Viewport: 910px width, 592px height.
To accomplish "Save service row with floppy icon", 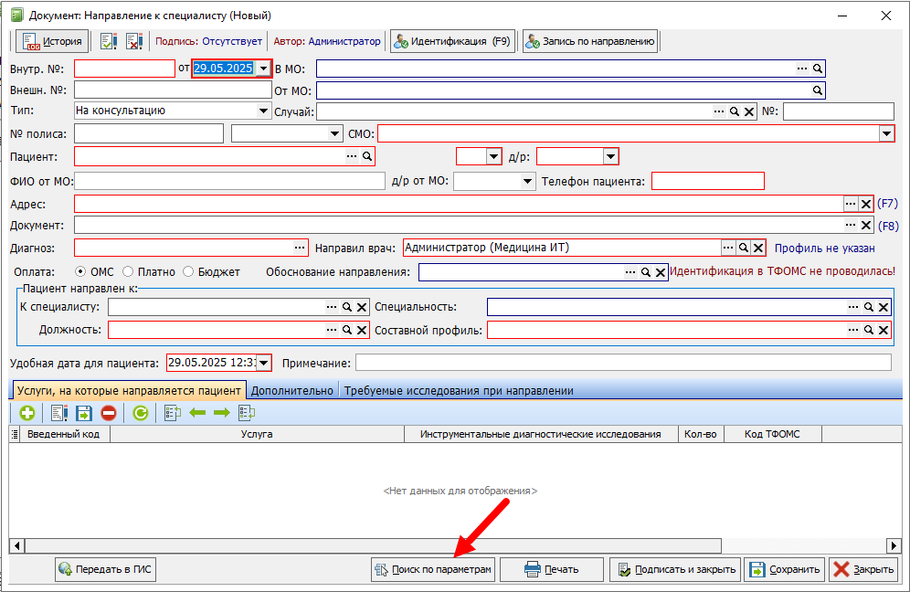I will (83, 413).
